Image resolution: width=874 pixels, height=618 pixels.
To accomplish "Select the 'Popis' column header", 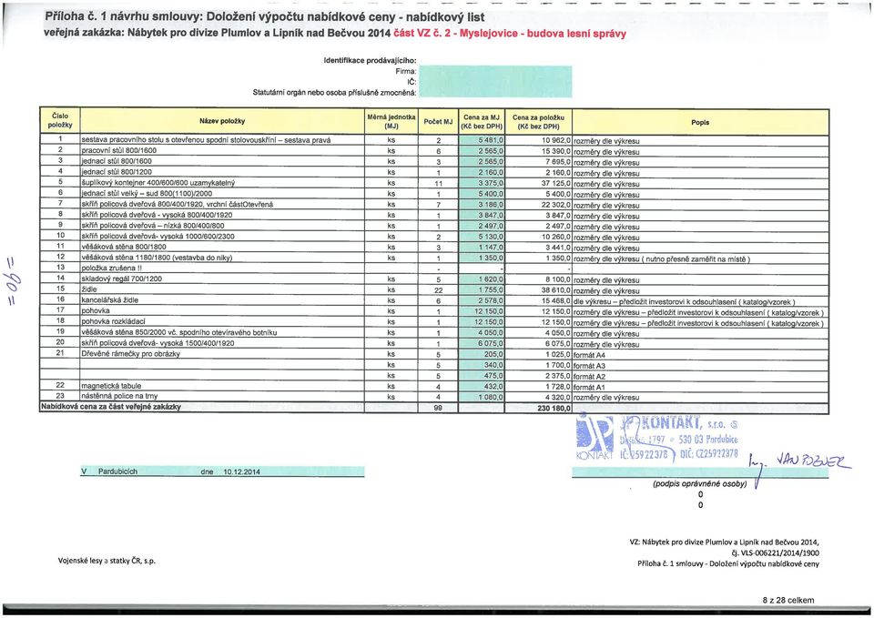I will pyautogui.click(x=700, y=121).
